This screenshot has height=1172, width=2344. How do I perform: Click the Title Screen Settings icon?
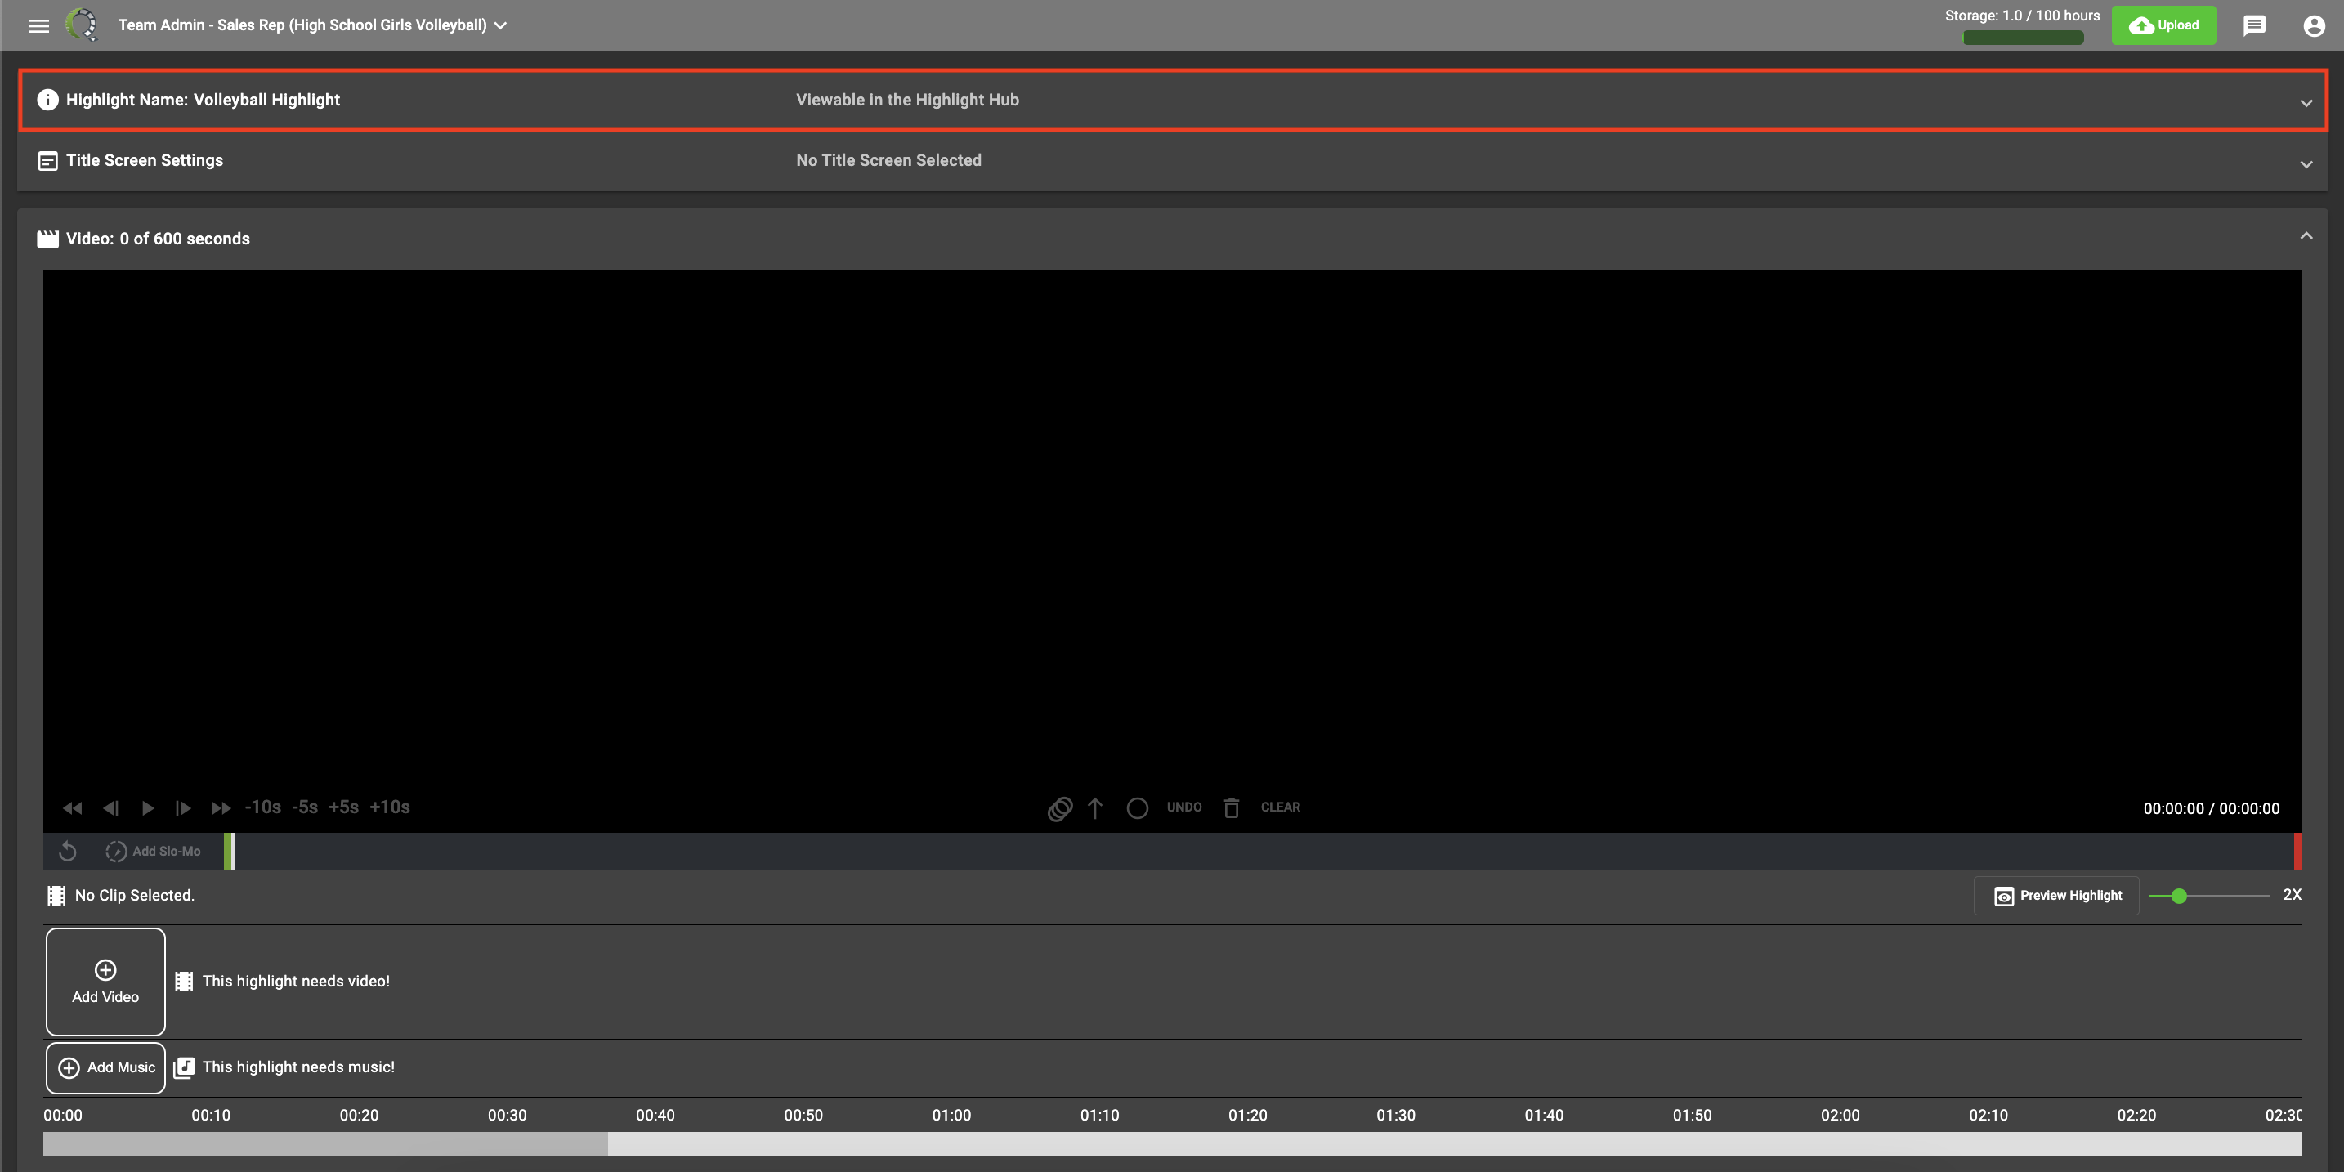tap(47, 161)
